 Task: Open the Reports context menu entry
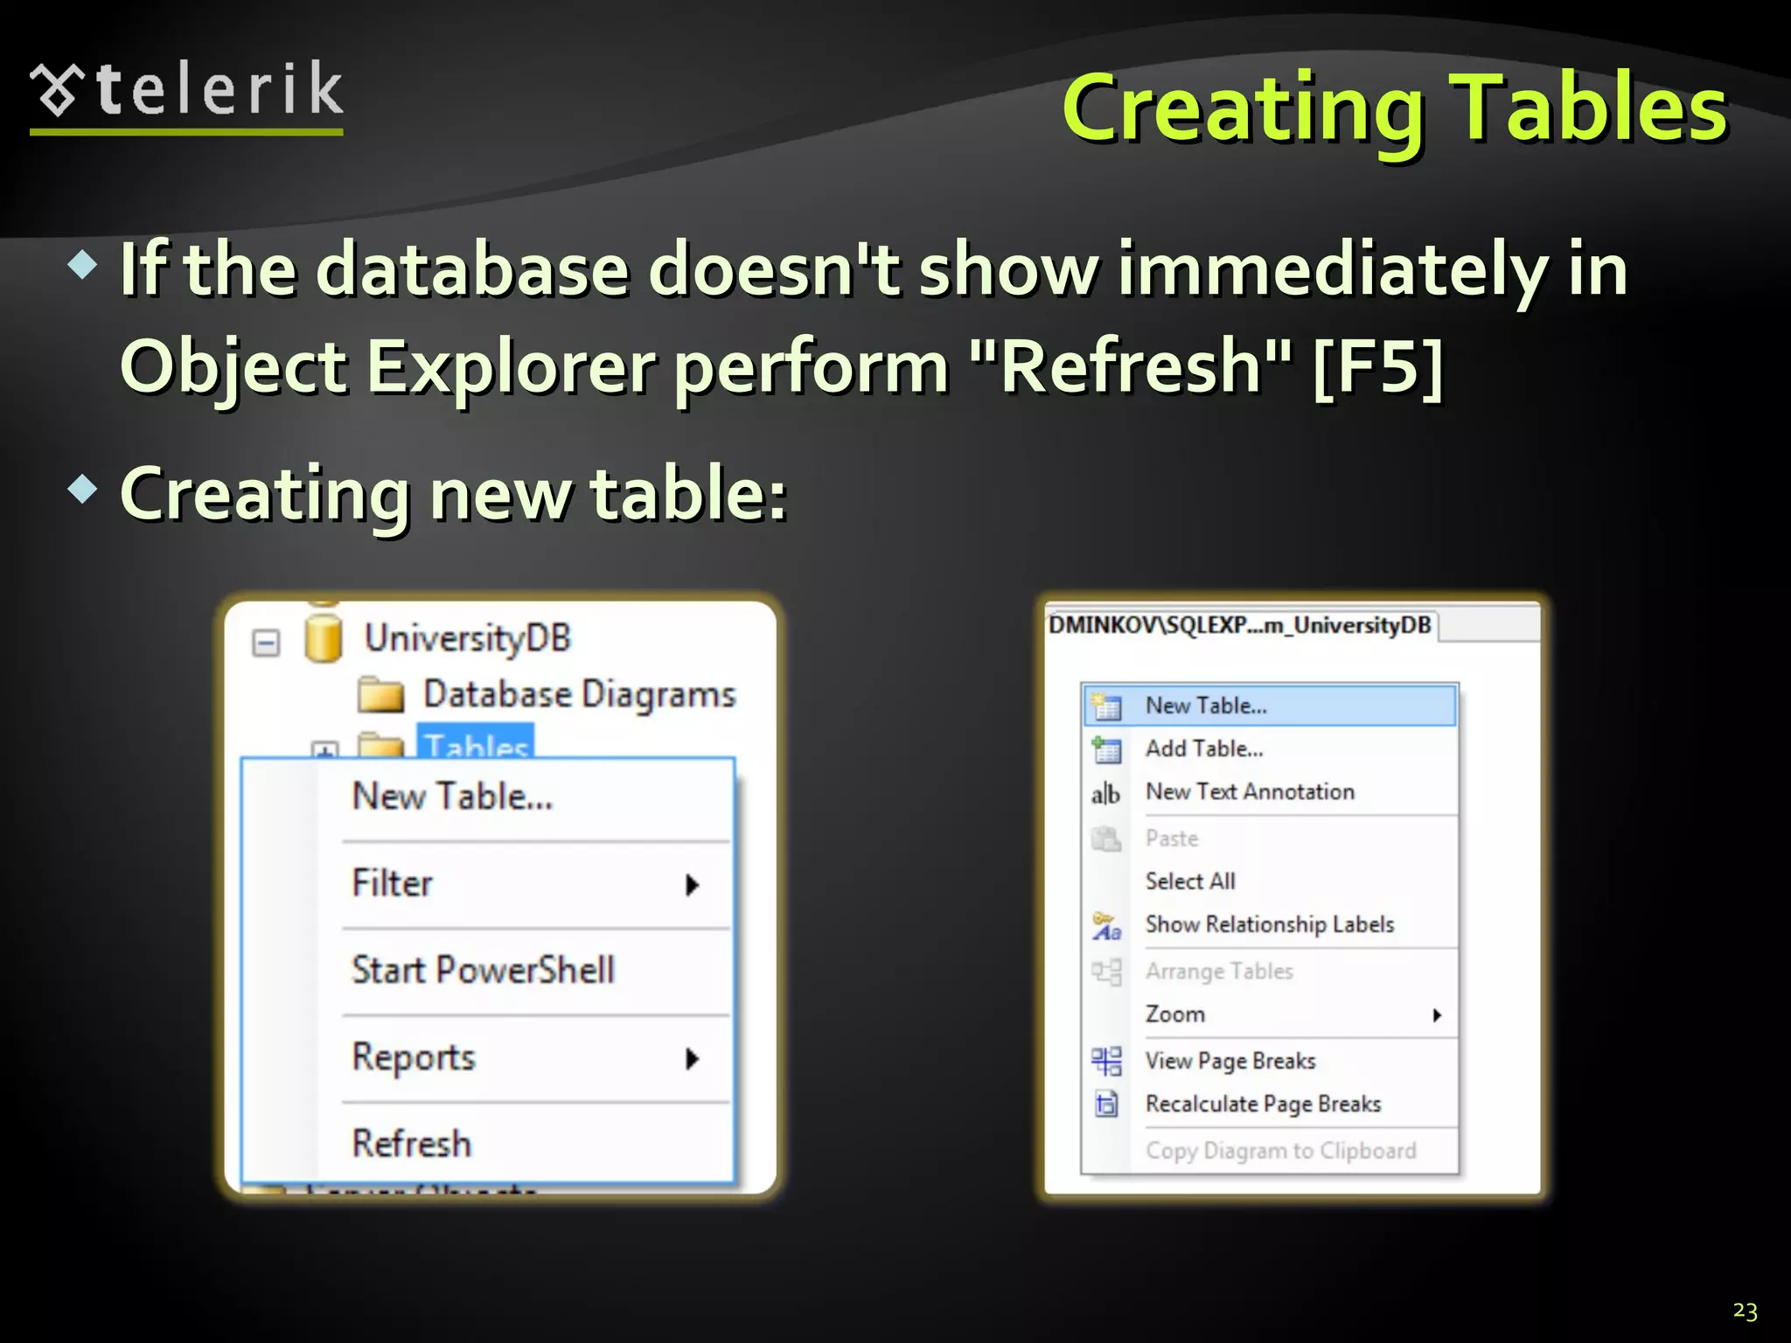[x=414, y=1057]
